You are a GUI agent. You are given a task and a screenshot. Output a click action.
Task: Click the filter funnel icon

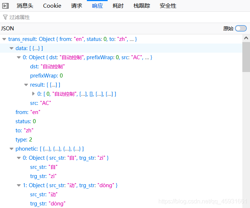(5, 17)
